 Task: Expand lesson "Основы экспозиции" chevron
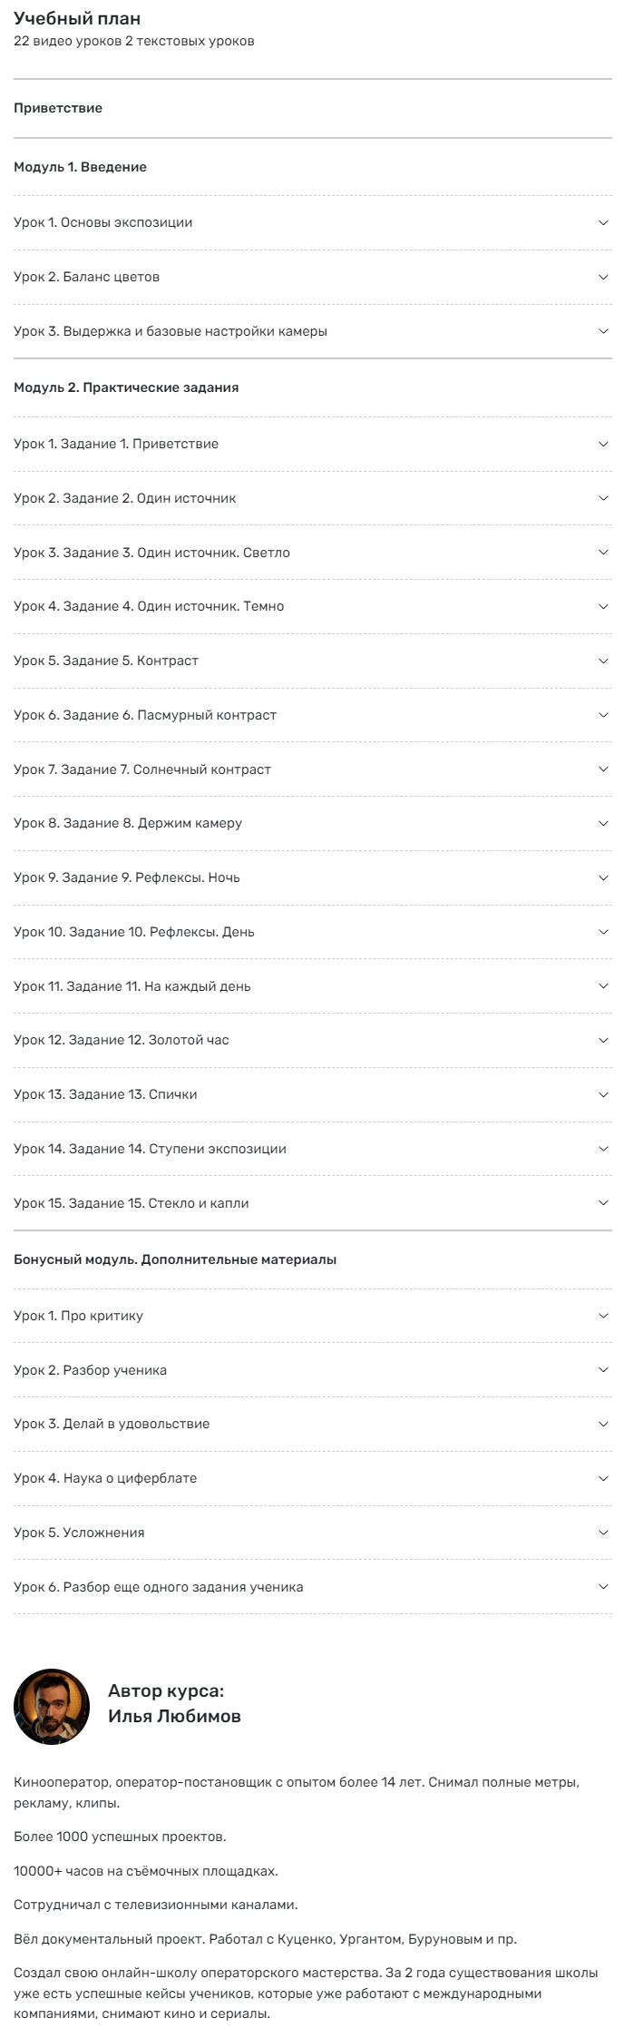coord(603,222)
